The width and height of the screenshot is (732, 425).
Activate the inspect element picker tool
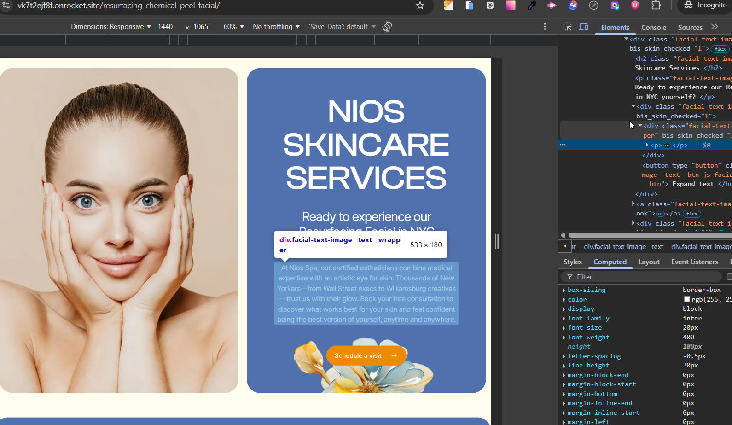[x=567, y=27]
